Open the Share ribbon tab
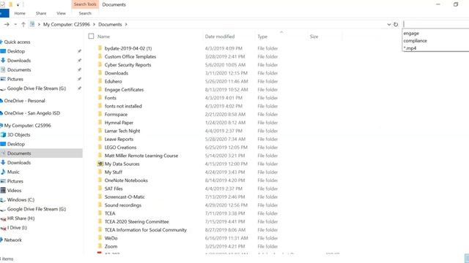The image size is (469, 263). [41, 13]
